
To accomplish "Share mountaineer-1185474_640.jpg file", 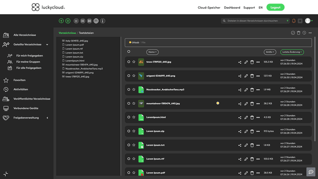I will pyautogui.click(x=240, y=104).
